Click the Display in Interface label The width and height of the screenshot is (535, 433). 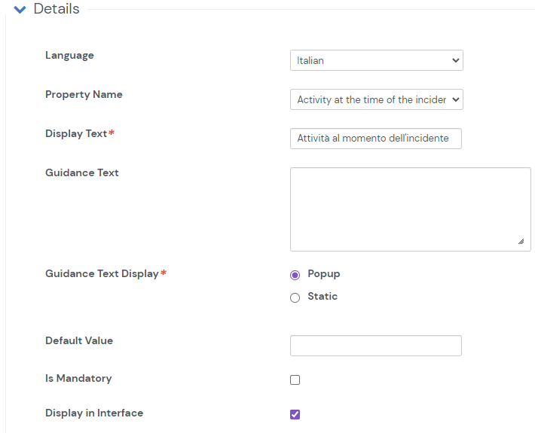[94, 413]
